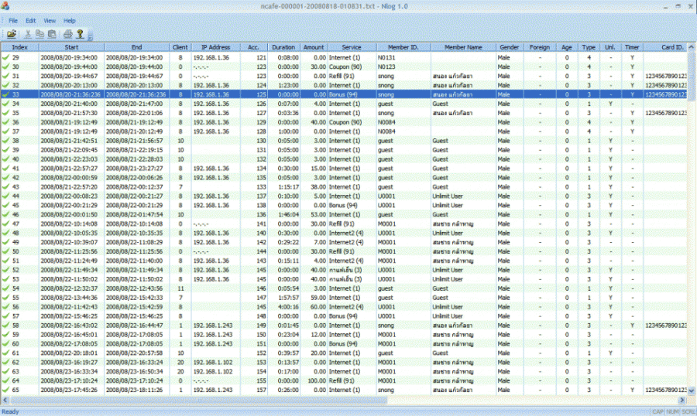Click the yellow question mark About icon
Screen dimensions: 697x416
click(80, 34)
